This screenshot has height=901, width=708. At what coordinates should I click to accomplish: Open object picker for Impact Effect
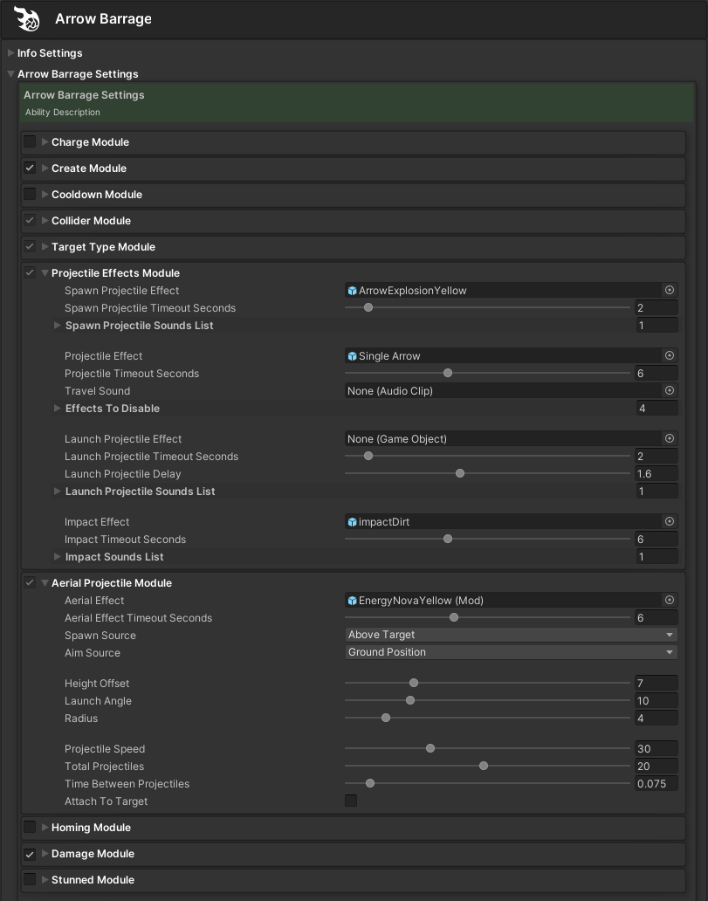670,522
